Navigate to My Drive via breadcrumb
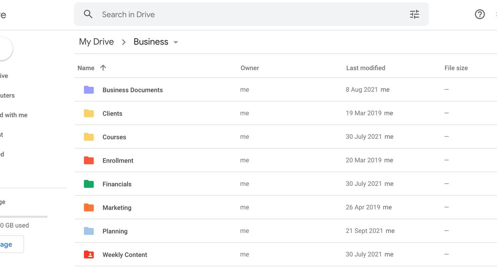Screen dimensions: 497x279 click(96, 41)
